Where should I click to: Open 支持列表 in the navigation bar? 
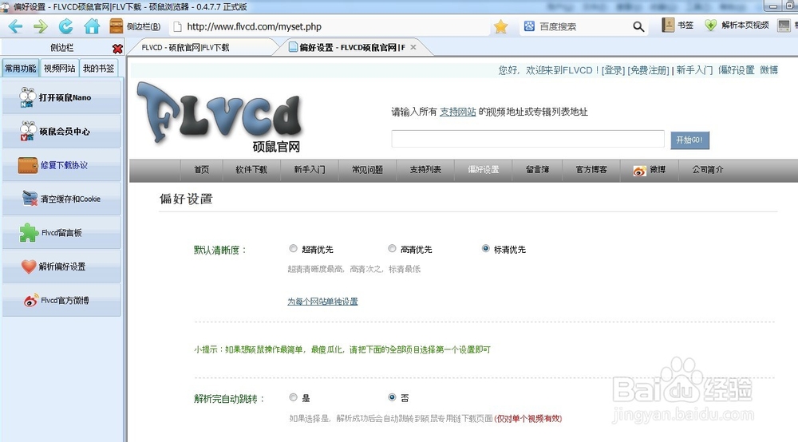[x=425, y=169]
